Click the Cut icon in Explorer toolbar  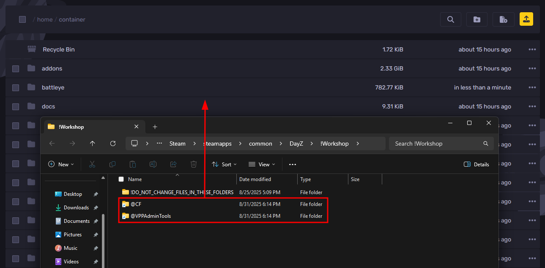point(92,164)
